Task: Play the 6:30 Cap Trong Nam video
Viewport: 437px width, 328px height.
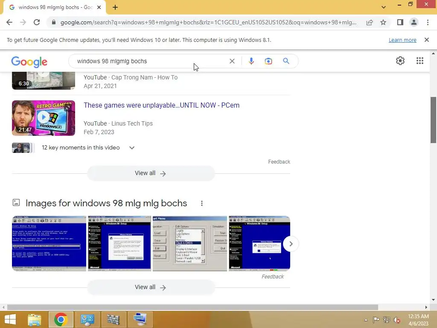Action: point(44,80)
